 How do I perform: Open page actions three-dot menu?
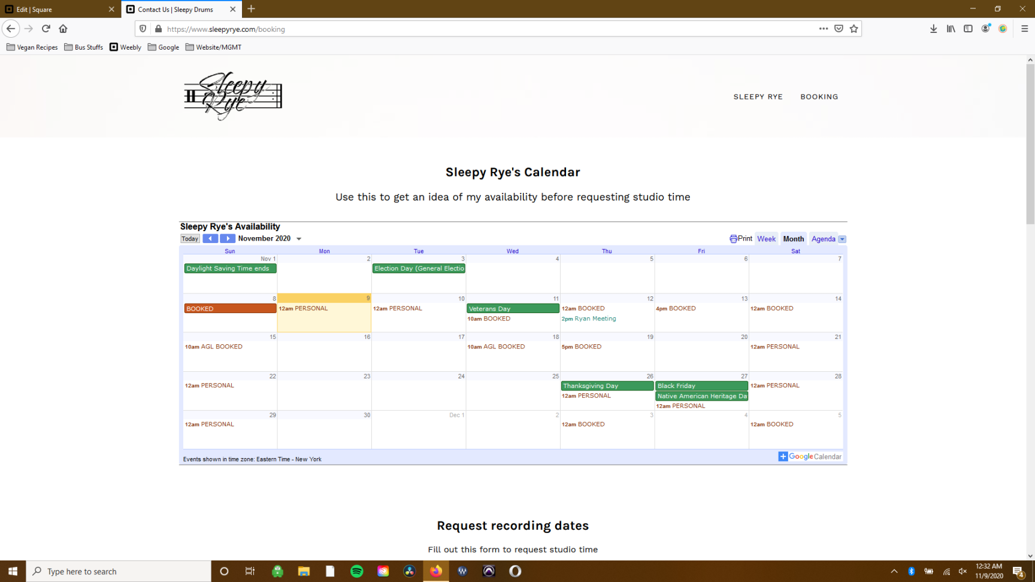(824, 29)
